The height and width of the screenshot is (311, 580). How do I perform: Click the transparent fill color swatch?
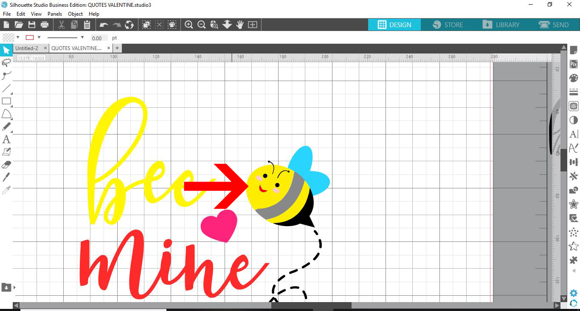click(x=8, y=37)
